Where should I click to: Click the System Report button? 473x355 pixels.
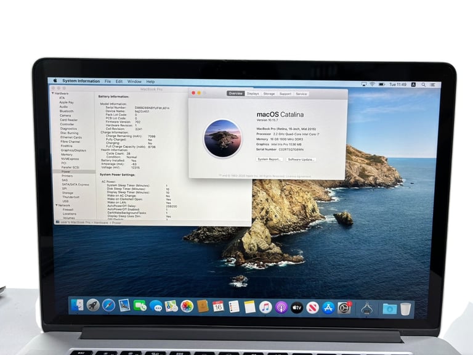pyautogui.click(x=269, y=159)
